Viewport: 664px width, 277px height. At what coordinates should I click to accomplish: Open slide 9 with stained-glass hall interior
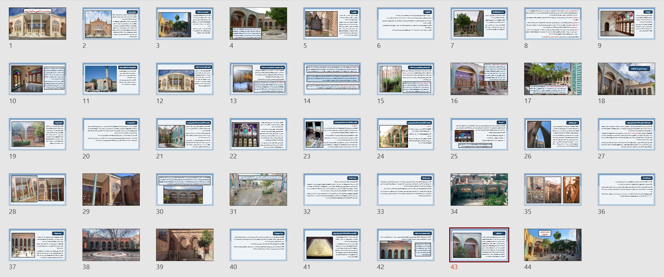[626, 24]
